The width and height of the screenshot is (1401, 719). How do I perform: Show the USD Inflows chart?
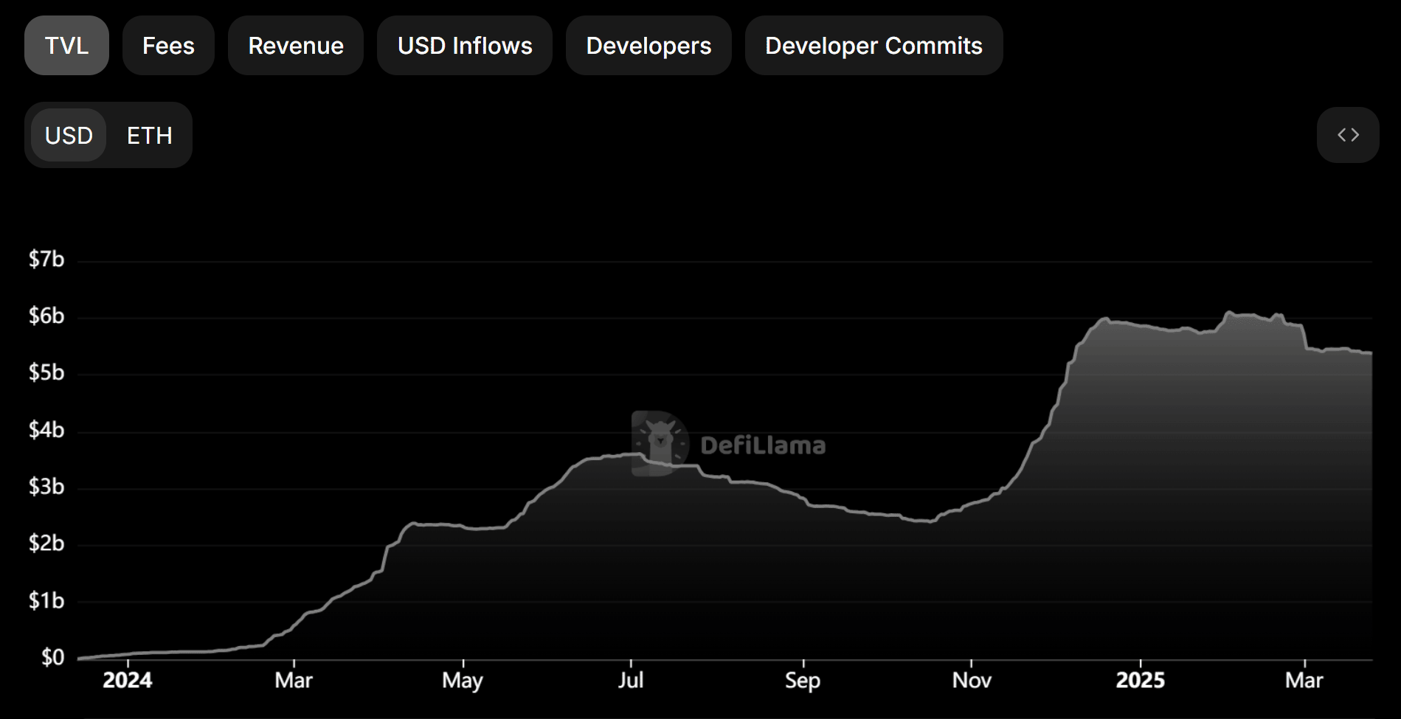point(465,46)
